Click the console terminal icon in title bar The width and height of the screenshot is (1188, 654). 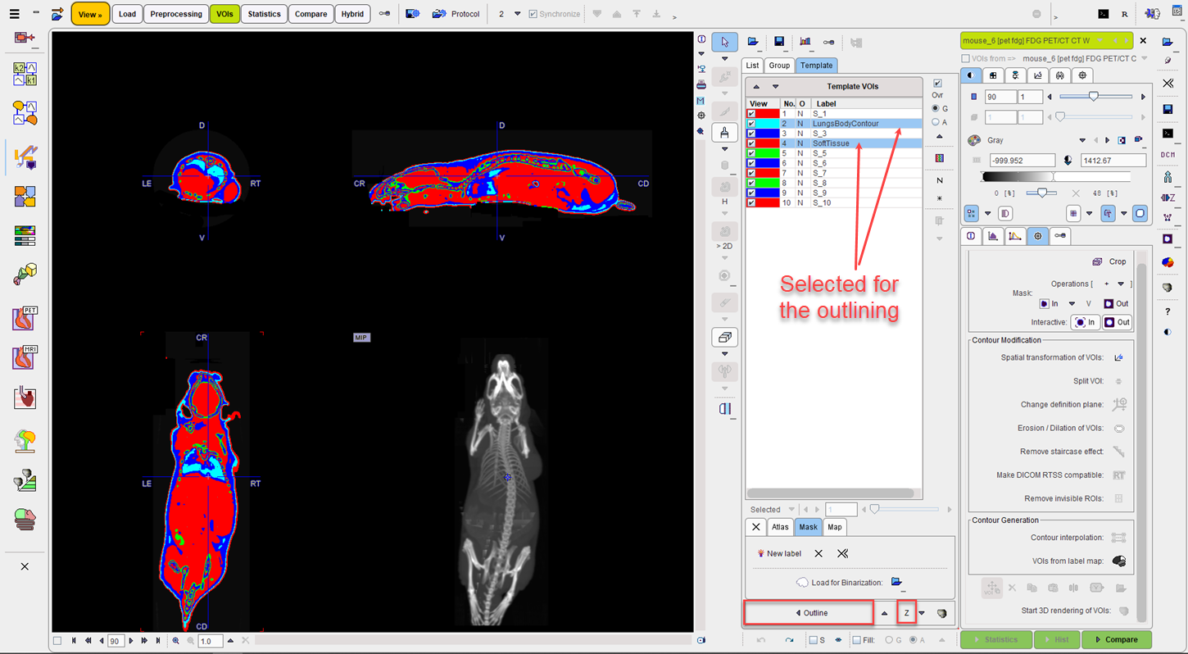coord(1104,14)
